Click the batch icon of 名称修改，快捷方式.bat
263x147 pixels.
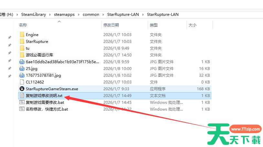pos(22,109)
